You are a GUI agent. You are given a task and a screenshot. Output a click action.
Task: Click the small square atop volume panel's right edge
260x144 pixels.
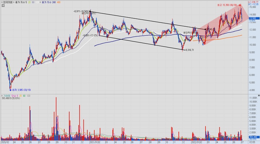coord(259,96)
